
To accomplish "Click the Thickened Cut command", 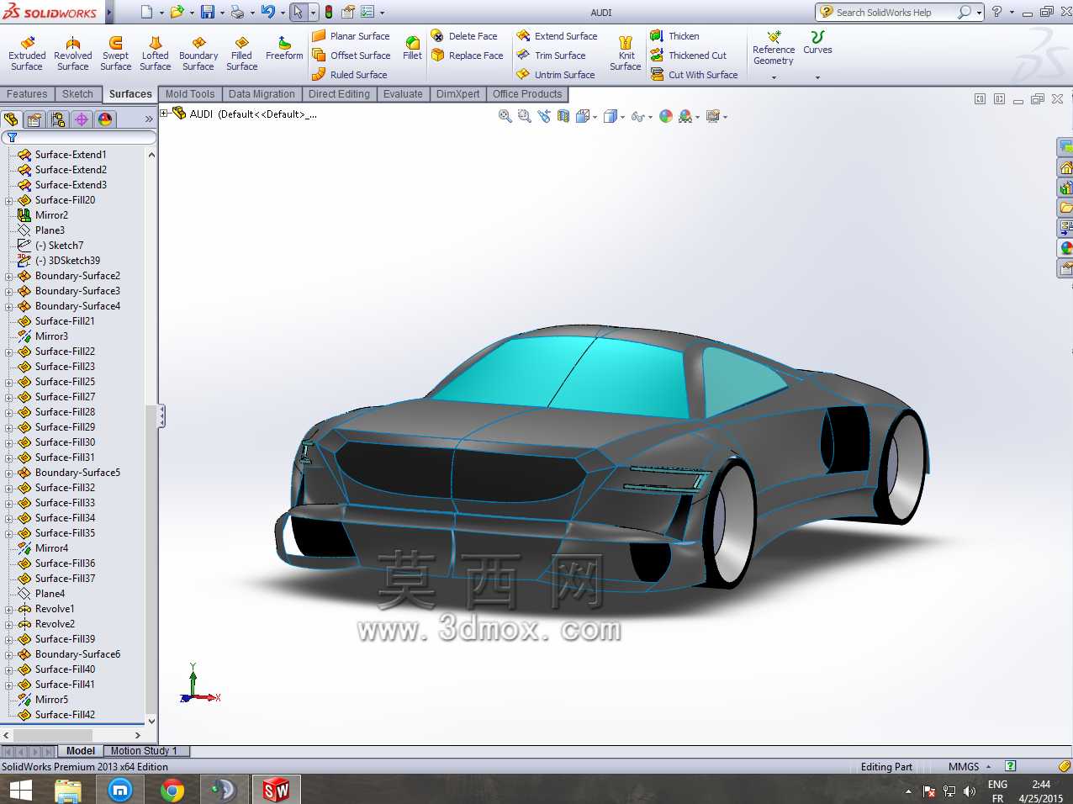I will [688, 56].
